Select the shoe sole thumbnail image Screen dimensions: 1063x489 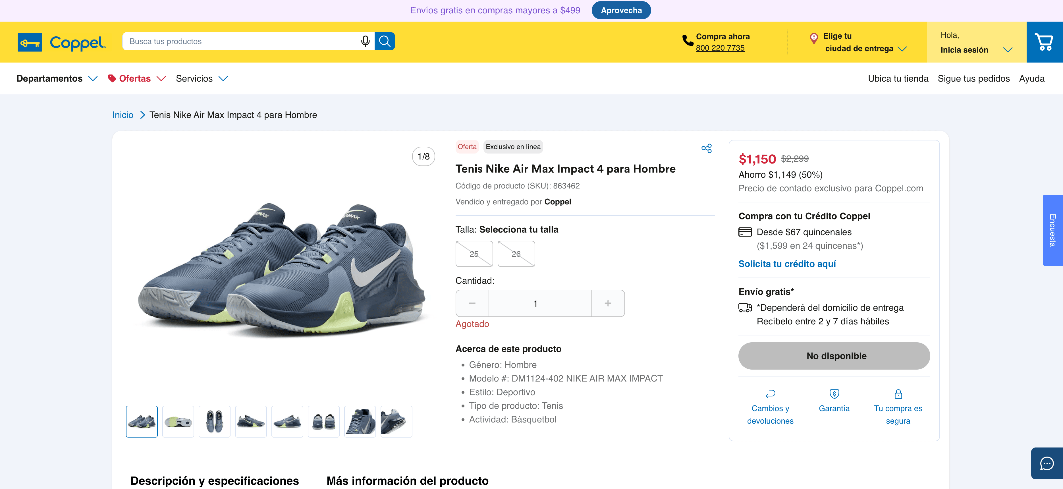[178, 421]
